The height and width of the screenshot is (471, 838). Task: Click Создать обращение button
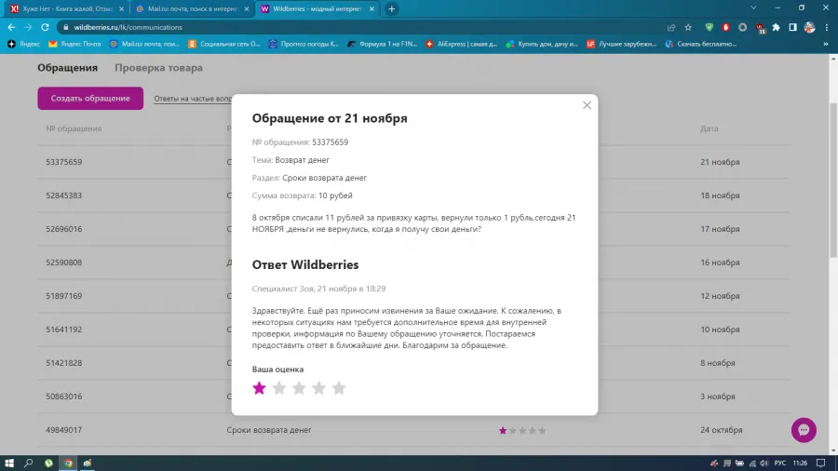90,99
